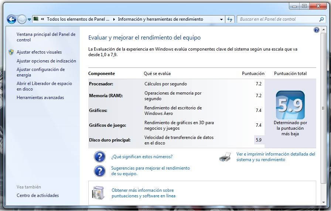Viewport: 331px width, 211px height.
Task: Open 'Herramientas avanzadas' link
Action: (x=40, y=97)
